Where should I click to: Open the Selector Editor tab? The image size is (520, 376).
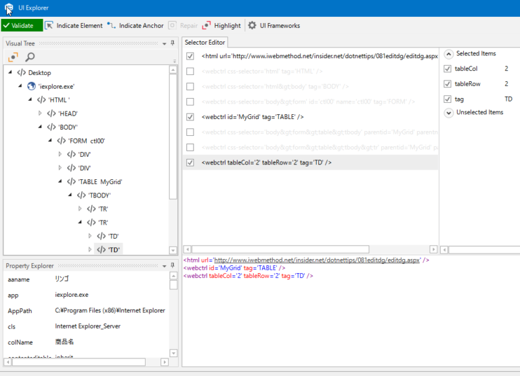(205, 43)
